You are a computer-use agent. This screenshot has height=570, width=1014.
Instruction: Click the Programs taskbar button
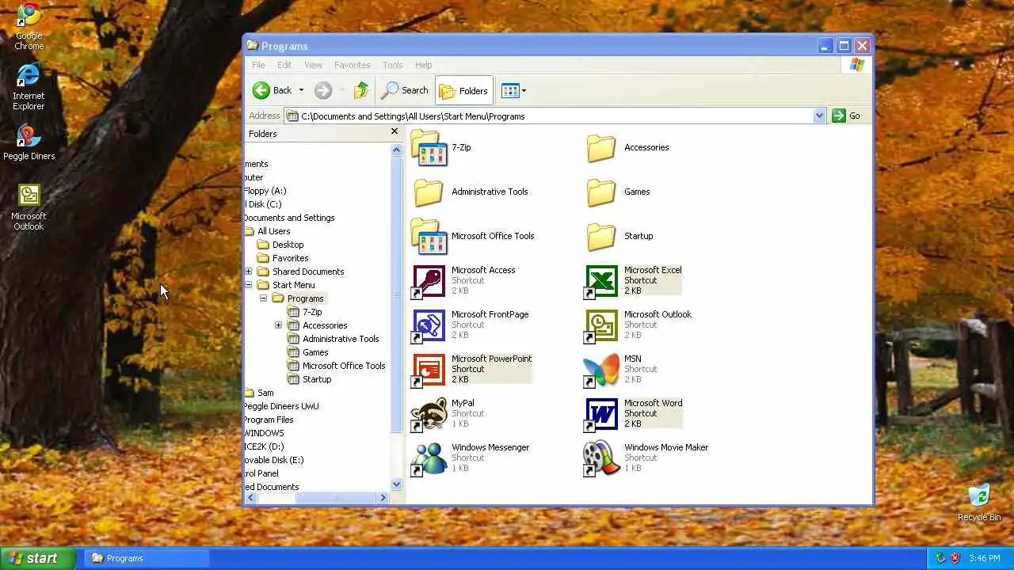(x=147, y=558)
